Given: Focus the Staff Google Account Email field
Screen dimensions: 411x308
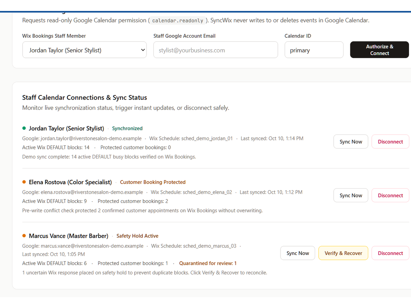Looking at the screenshot, I should (x=215, y=50).
